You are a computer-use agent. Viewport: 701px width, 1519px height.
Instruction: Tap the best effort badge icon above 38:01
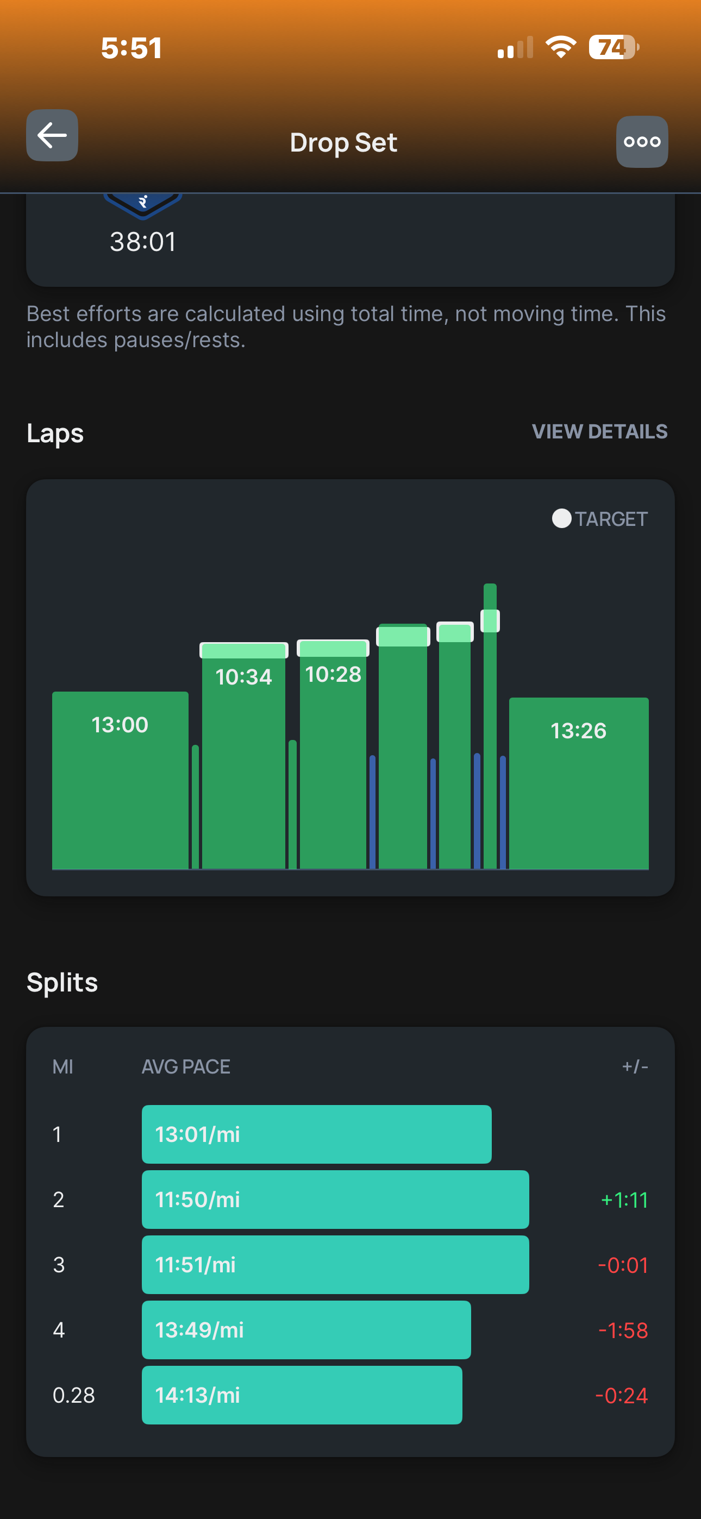coord(143,204)
